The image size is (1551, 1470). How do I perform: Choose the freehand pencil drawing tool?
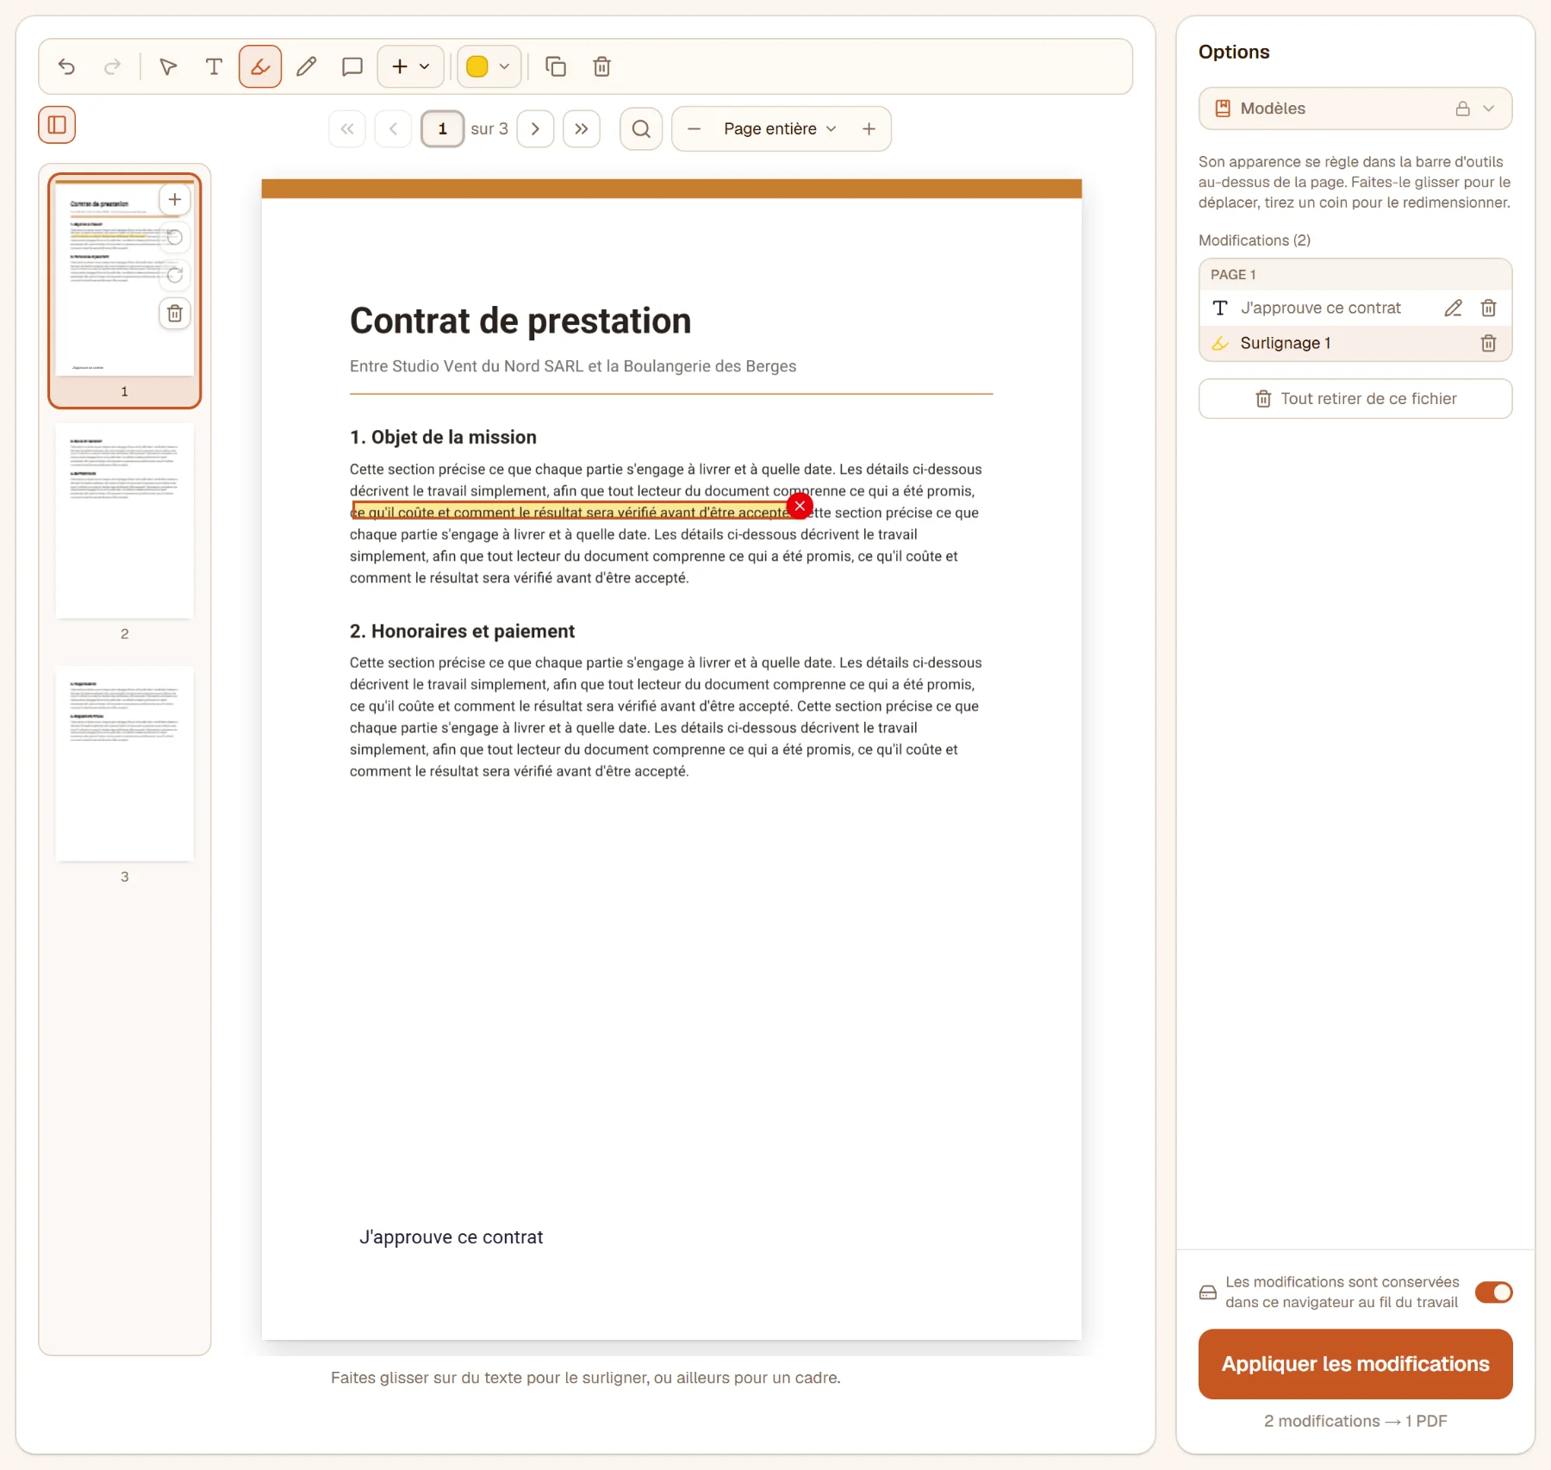coord(306,66)
